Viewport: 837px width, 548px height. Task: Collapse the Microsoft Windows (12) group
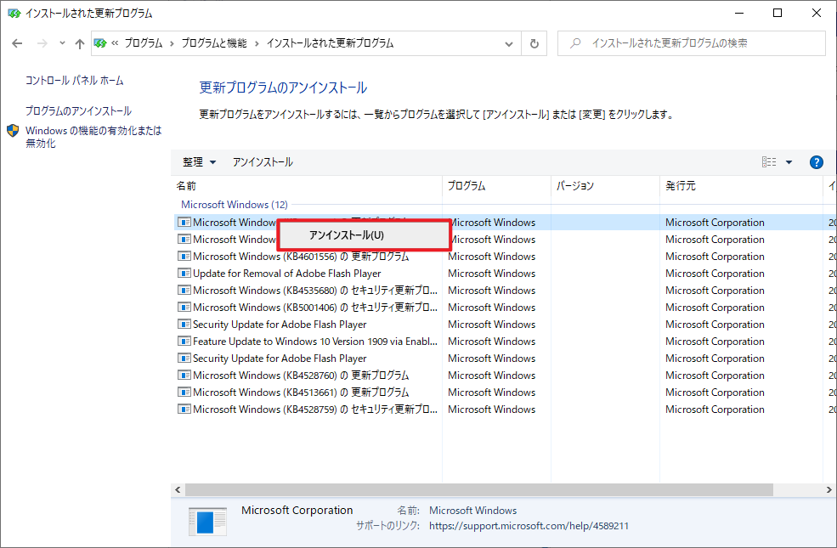coord(235,205)
